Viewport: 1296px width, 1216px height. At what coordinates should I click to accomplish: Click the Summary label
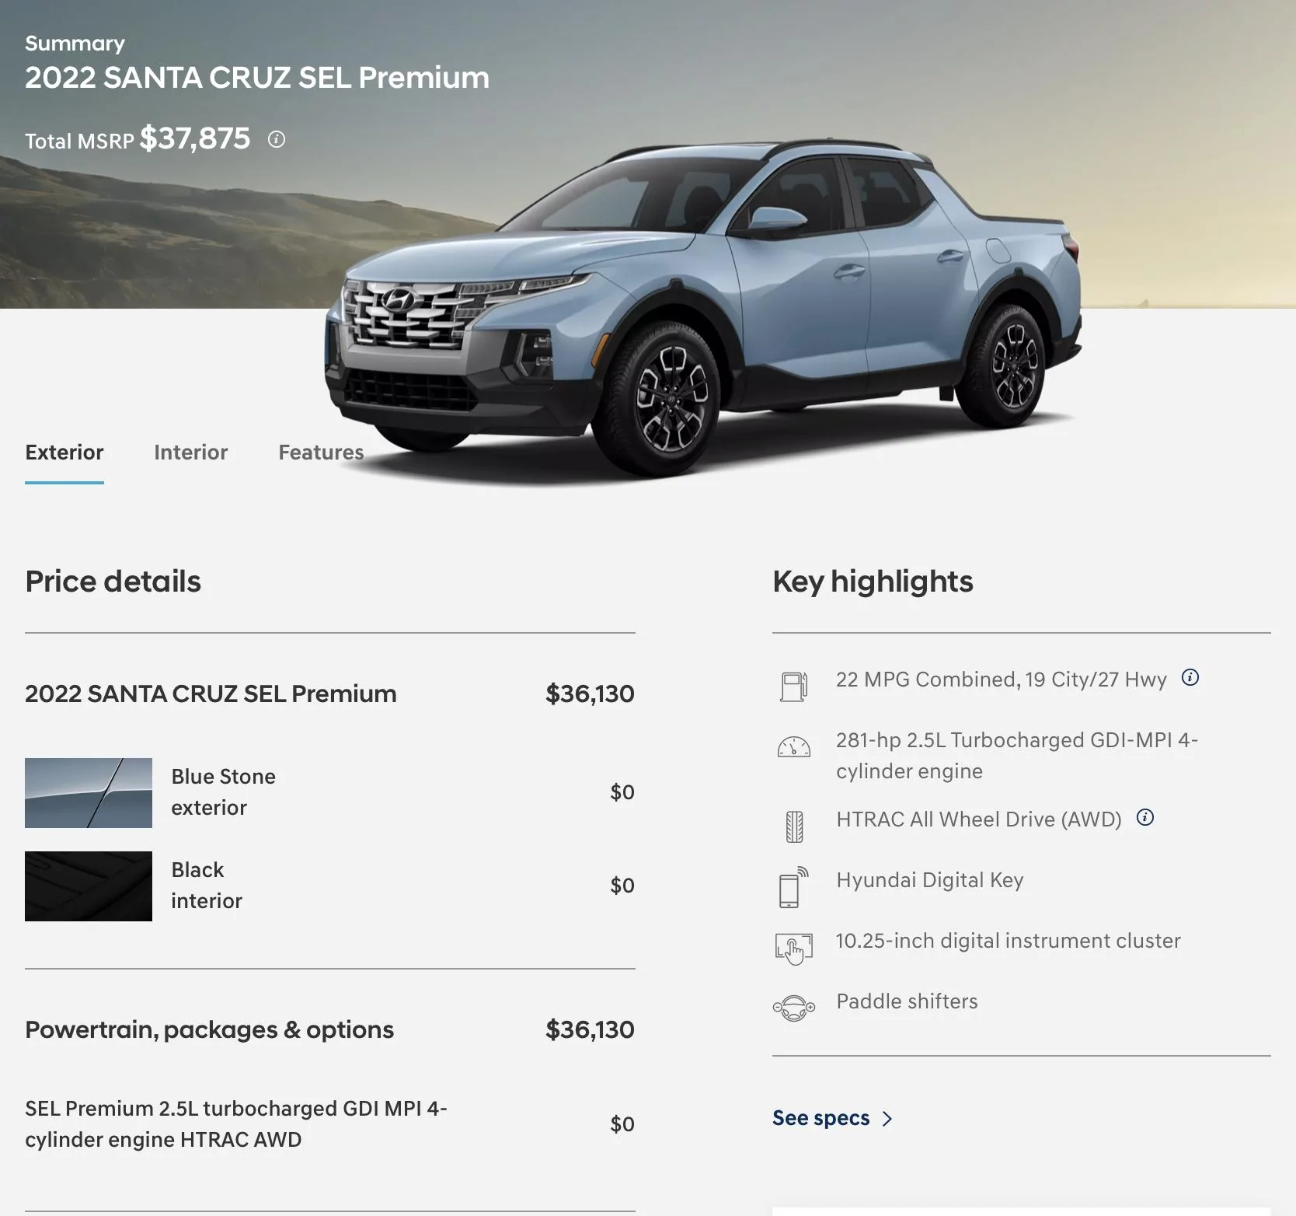[x=75, y=44]
